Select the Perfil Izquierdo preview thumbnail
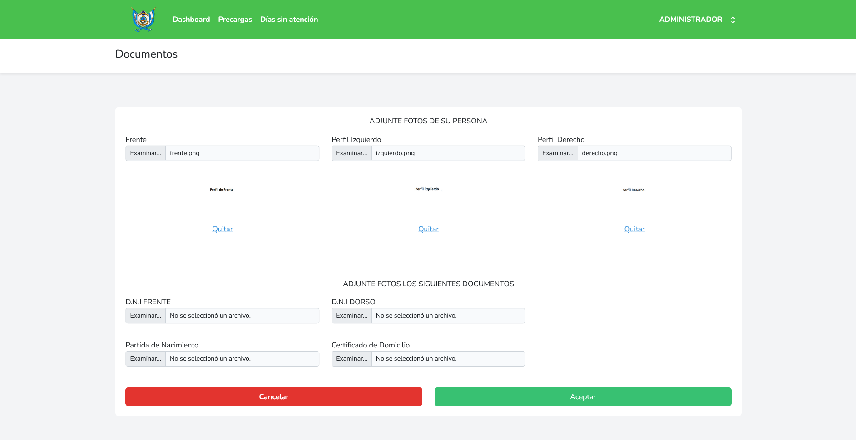The image size is (856, 440). (x=427, y=189)
